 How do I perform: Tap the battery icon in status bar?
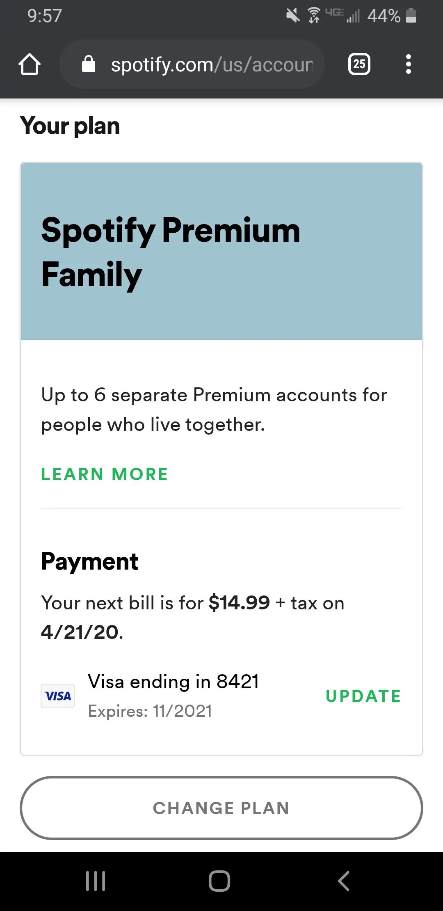(411, 16)
